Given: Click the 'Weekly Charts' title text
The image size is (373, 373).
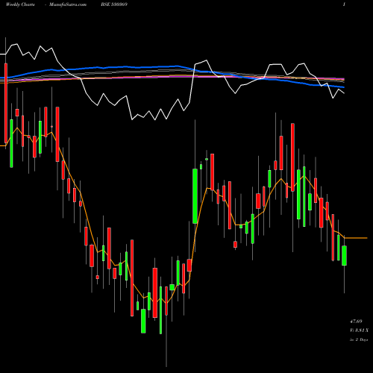Looking at the screenshot, I should [x=20, y=4].
